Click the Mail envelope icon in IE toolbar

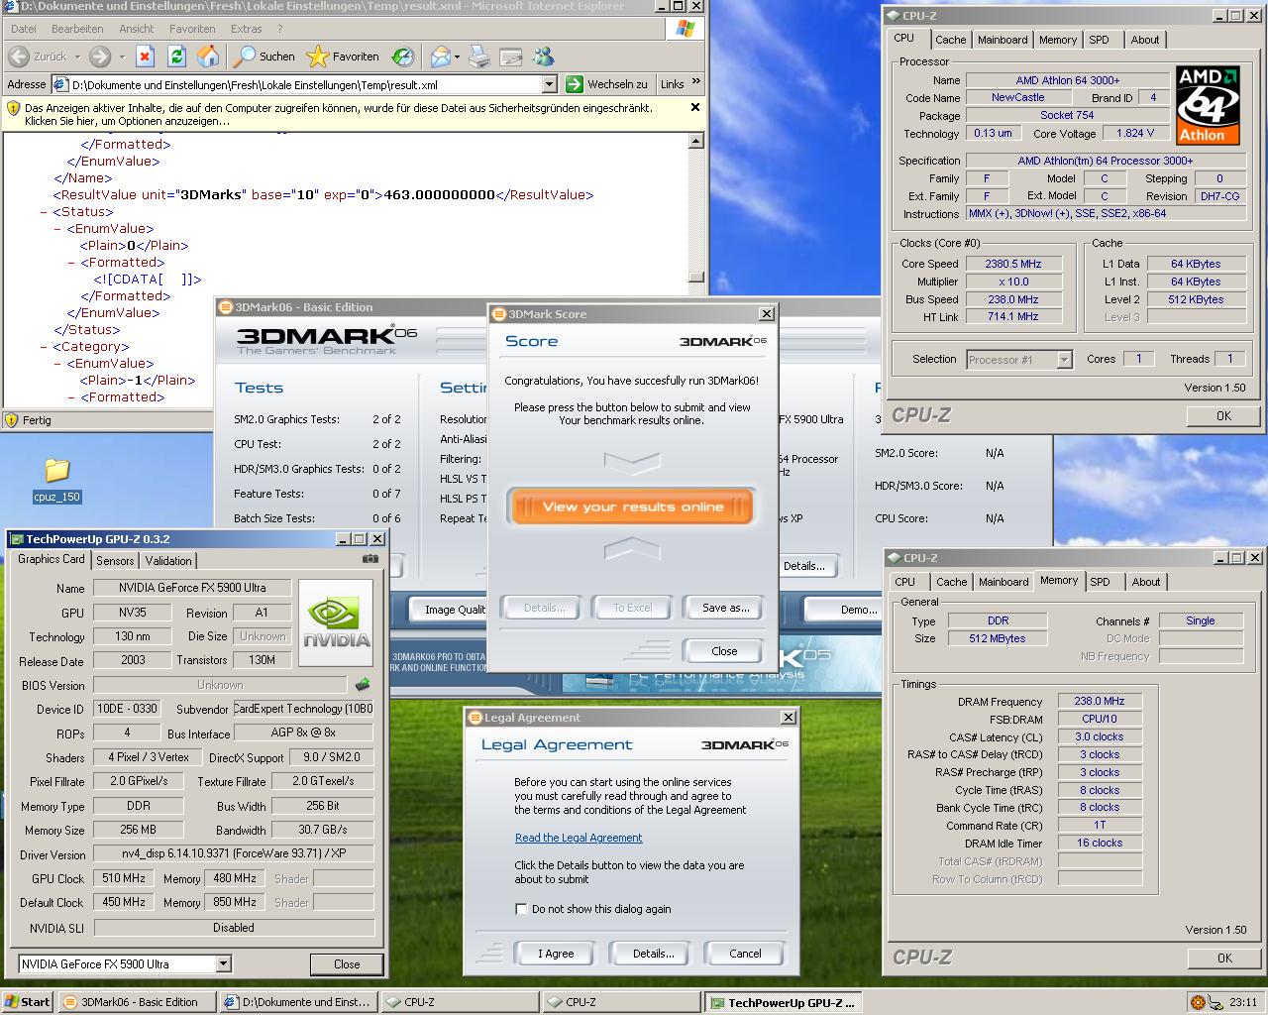coord(440,56)
